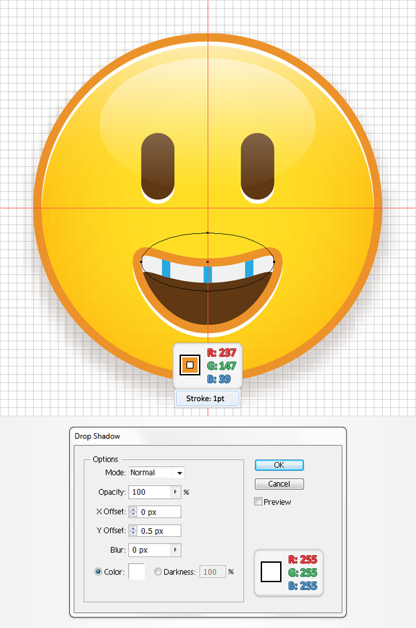The width and height of the screenshot is (416, 628).
Task: Select the right eye shape
Action: point(258,167)
